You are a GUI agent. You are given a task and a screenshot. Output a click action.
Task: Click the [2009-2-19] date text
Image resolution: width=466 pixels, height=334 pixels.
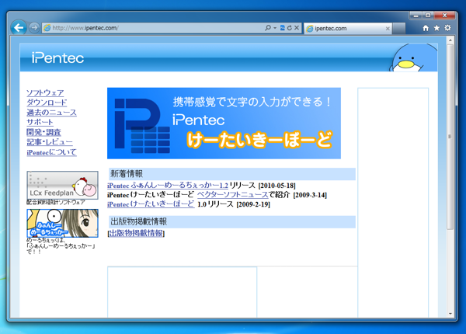[253, 204]
